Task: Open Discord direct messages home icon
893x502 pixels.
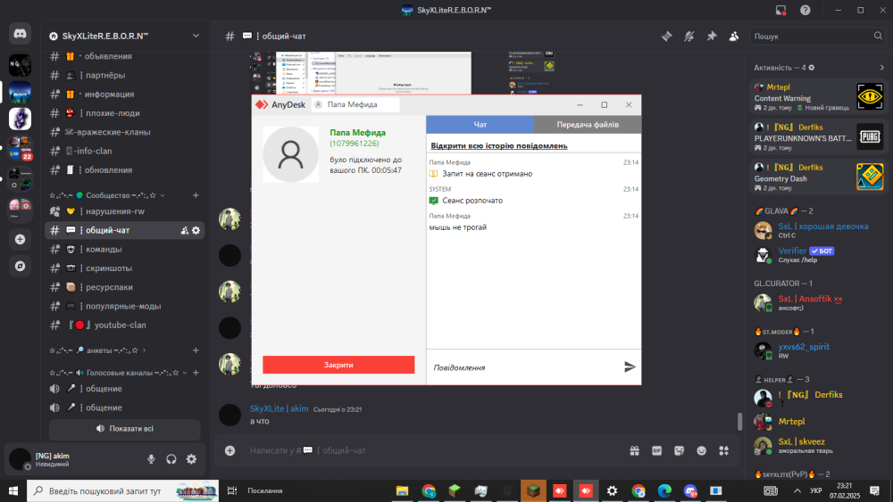Action: [x=20, y=34]
